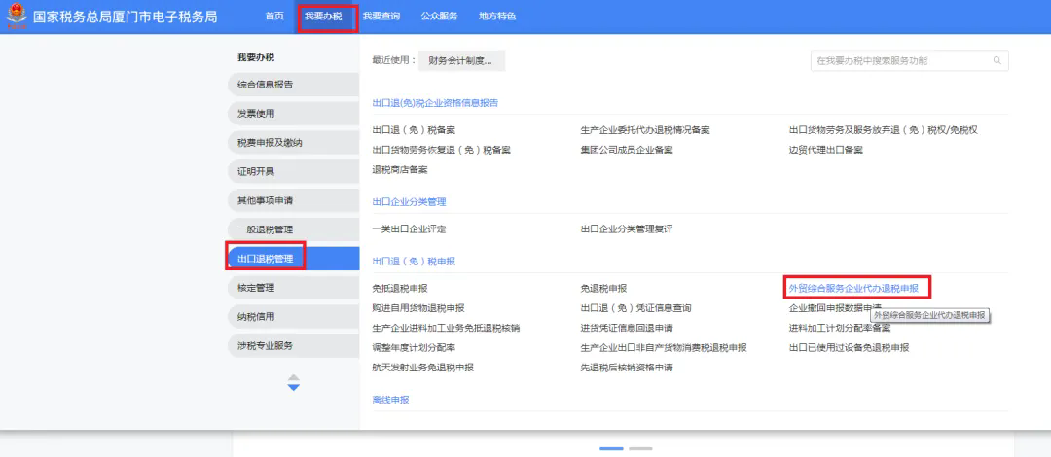Open the 免抵退税申报 link

(x=400, y=288)
